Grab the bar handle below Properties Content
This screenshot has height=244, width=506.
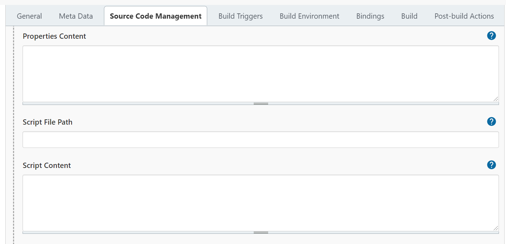tap(261, 104)
